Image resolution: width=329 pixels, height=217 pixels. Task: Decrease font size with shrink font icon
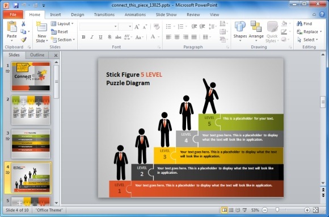(x=145, y=27)
